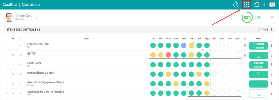This screenshot has width=279, height=100.
Task: Click the Quattrus | Gestiona logo text
Action: (21, 5)
